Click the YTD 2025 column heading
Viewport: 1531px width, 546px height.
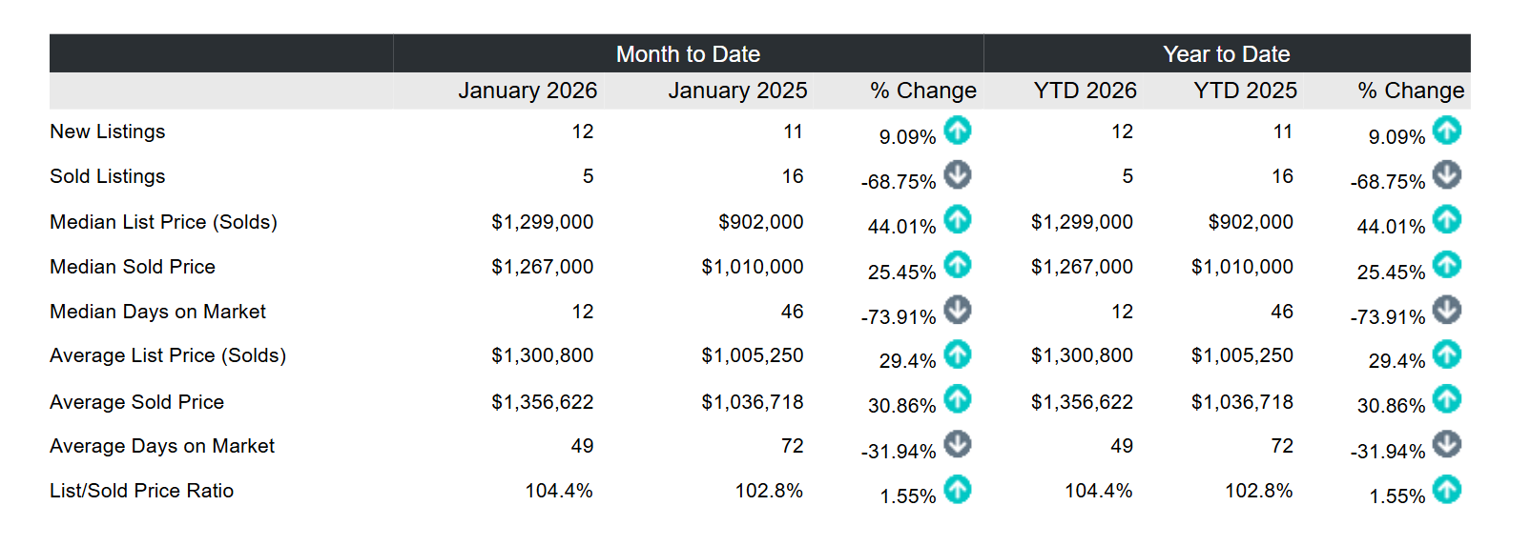[x=1245, y=91]
